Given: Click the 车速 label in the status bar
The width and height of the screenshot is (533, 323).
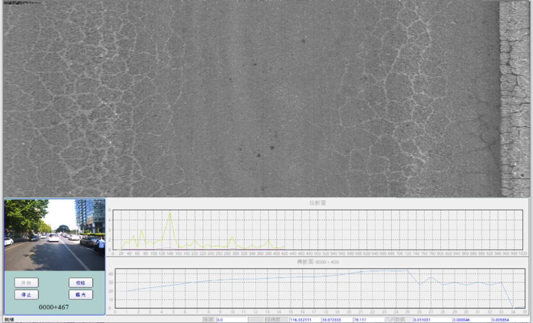Looking at the screenshot, I should coord(208,320).
